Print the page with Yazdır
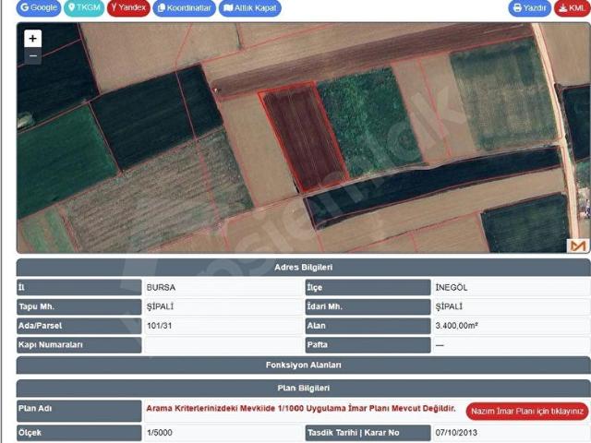This screenshot has width=591, height=443. [x=529, y=8]
